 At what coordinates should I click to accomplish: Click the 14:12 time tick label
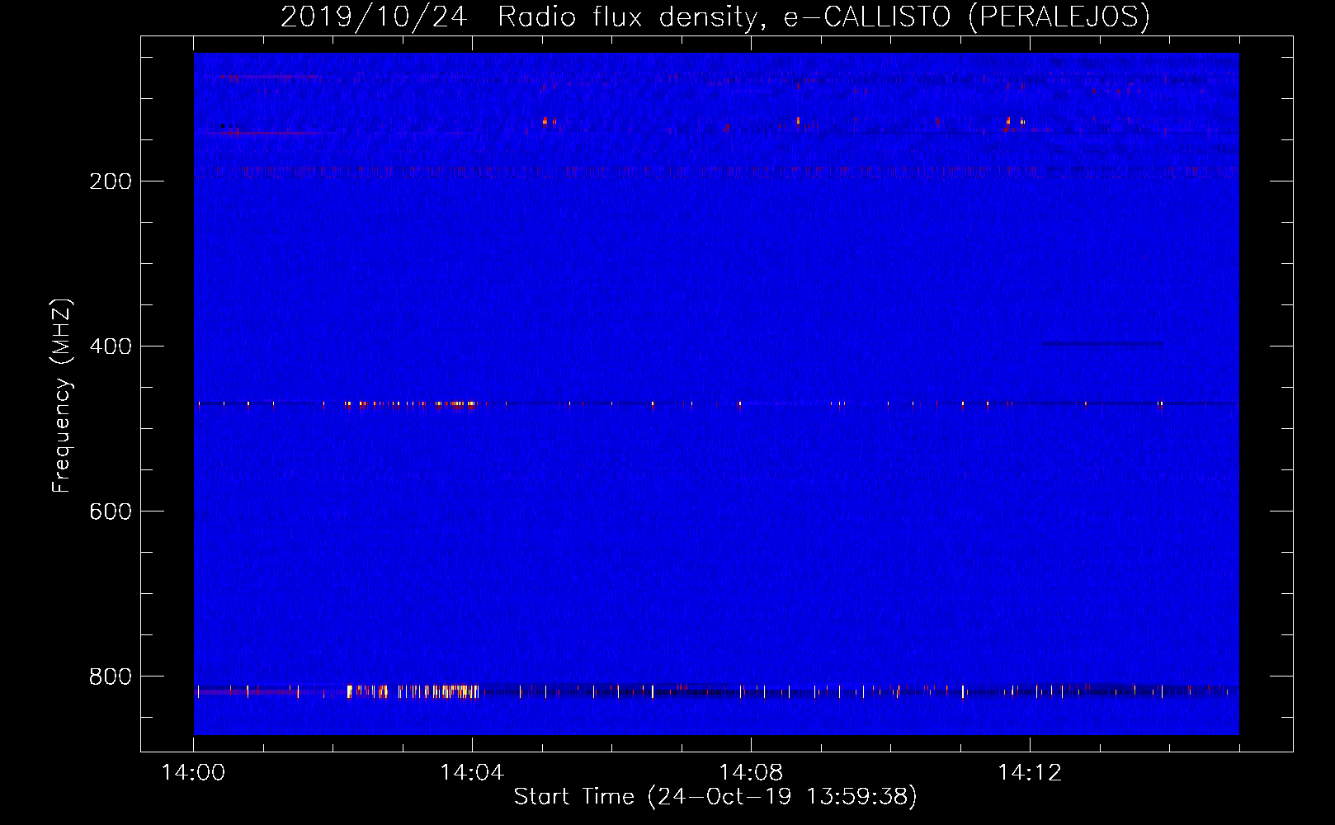click(x=1030, y=773)
